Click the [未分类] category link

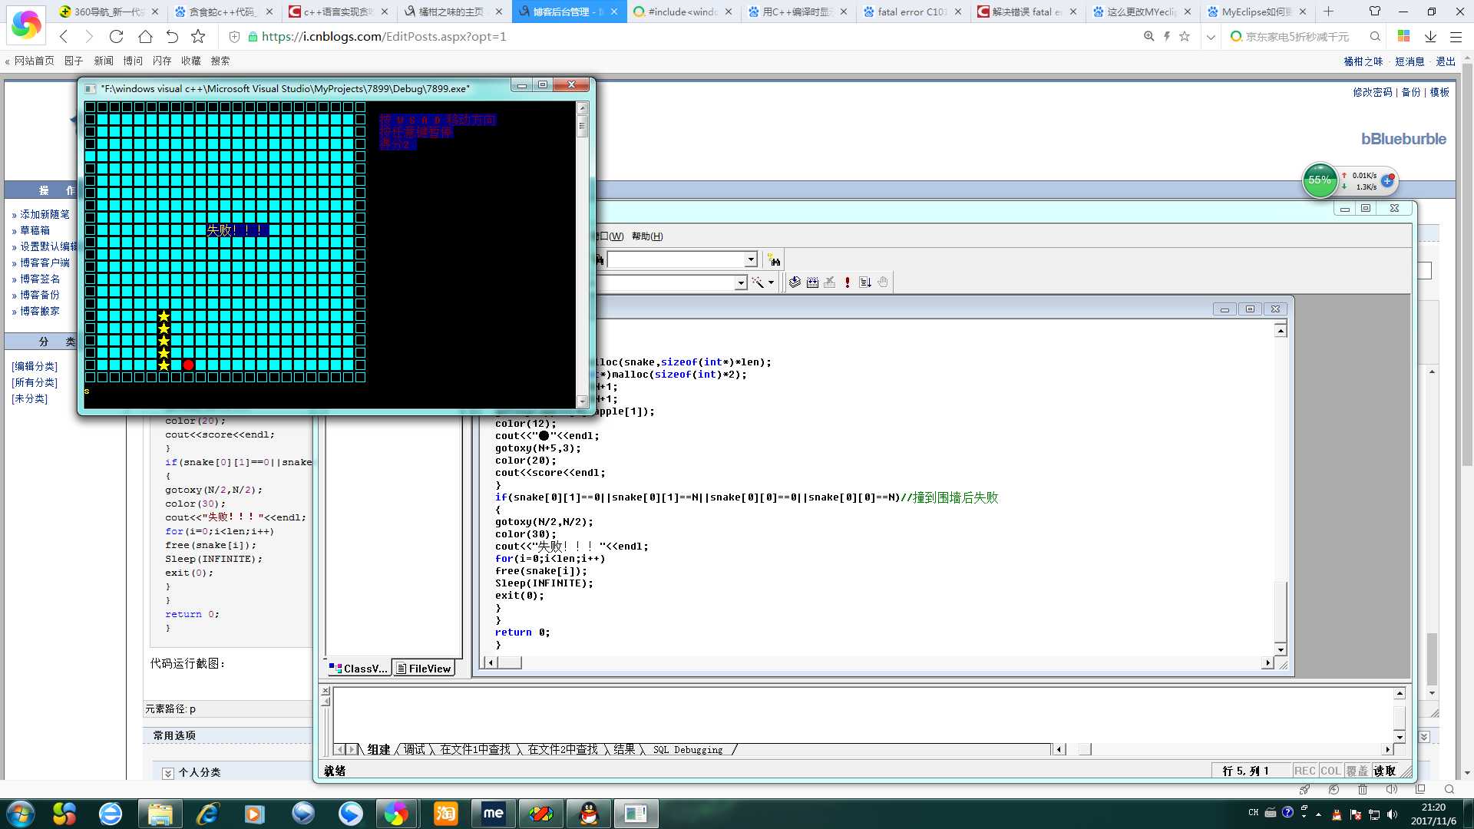(x=29, y=398)
